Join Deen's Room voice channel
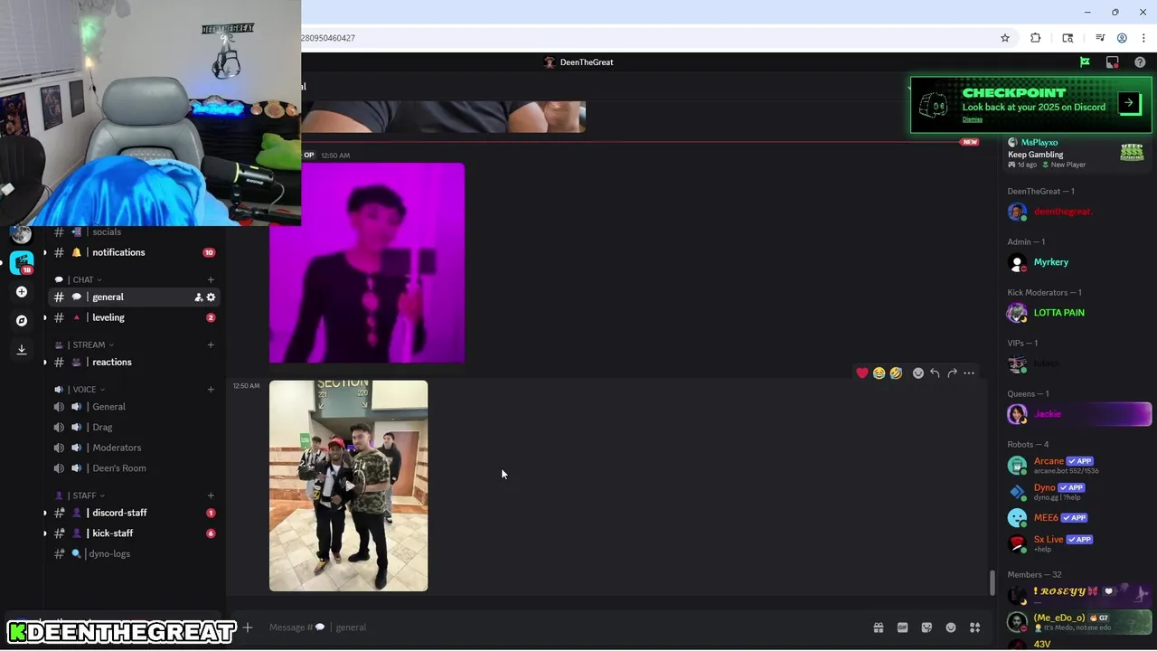This screenshot has width=1157, height=651. click(x=134, y=468)
